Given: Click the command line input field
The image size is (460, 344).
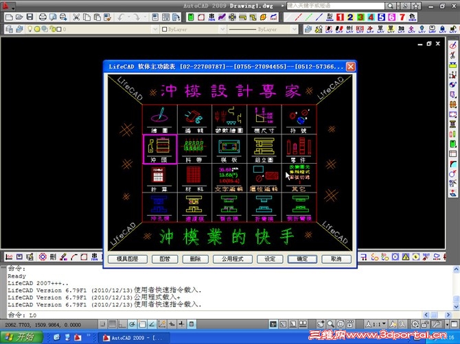Looking at the screenshot, I should click(214, 315).
